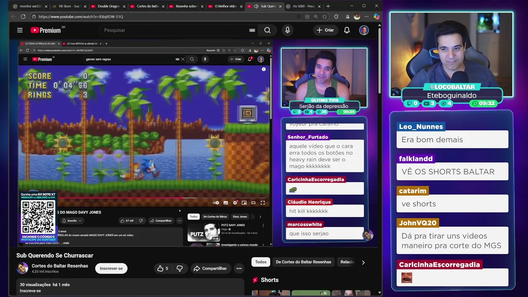Open Cortes do Baltar Resenhas channel avatar
The width and height of the screenshot is (528, 297).
(22, 268)
